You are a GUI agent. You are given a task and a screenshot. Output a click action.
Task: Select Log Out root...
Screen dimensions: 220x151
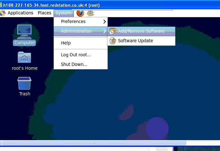[x=81, y=55]
